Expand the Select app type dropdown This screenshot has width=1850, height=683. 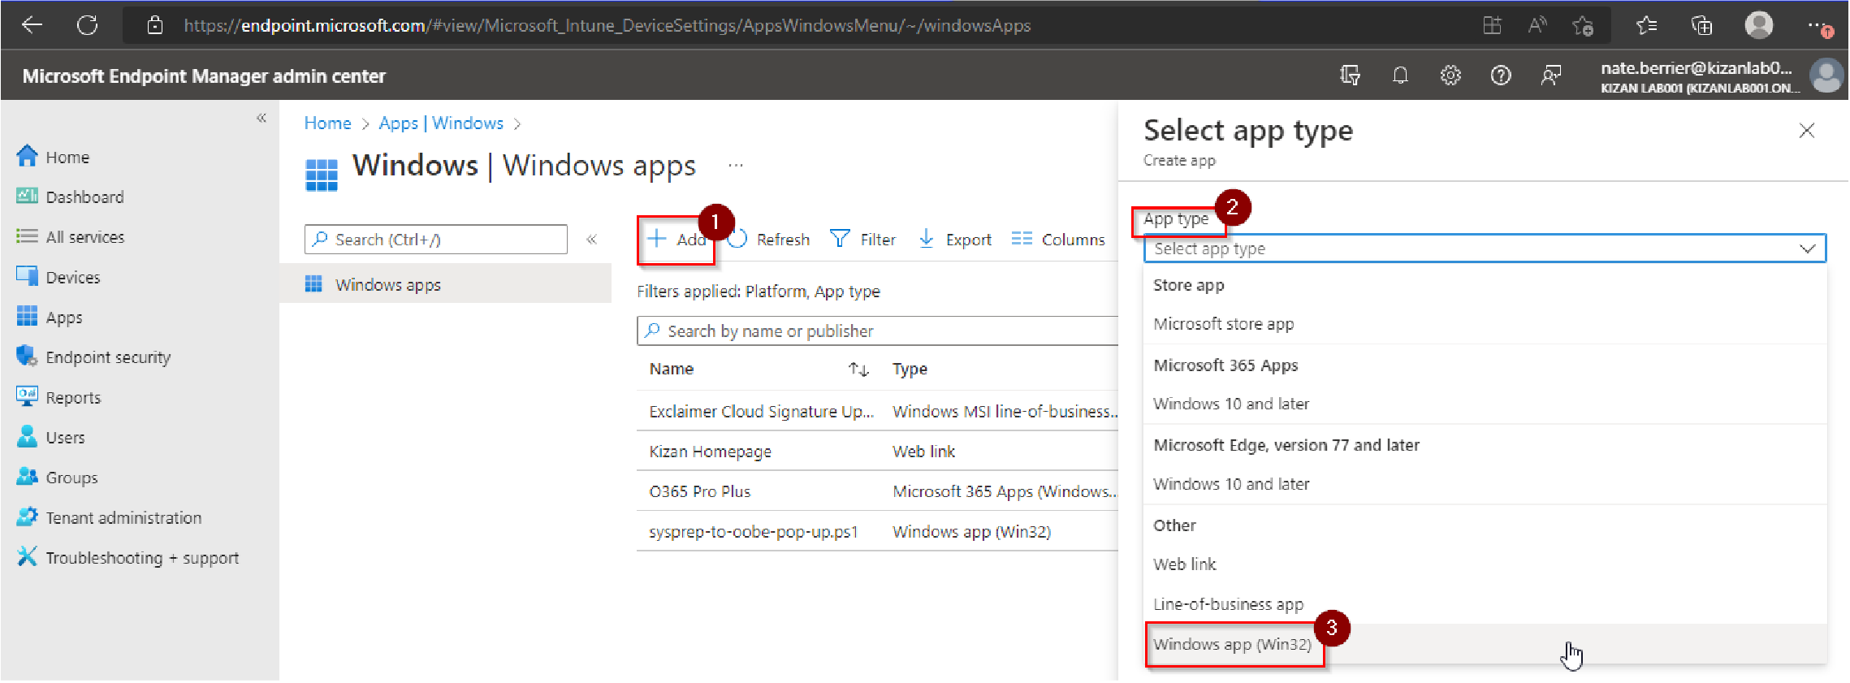point(1484,249)
